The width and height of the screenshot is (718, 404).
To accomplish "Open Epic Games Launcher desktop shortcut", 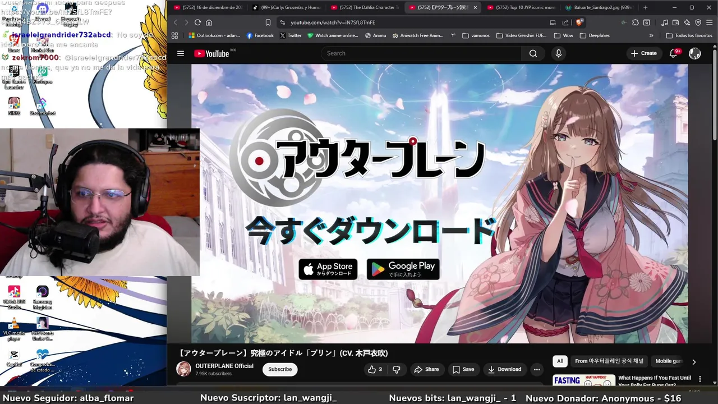I will tap(14, 77).
